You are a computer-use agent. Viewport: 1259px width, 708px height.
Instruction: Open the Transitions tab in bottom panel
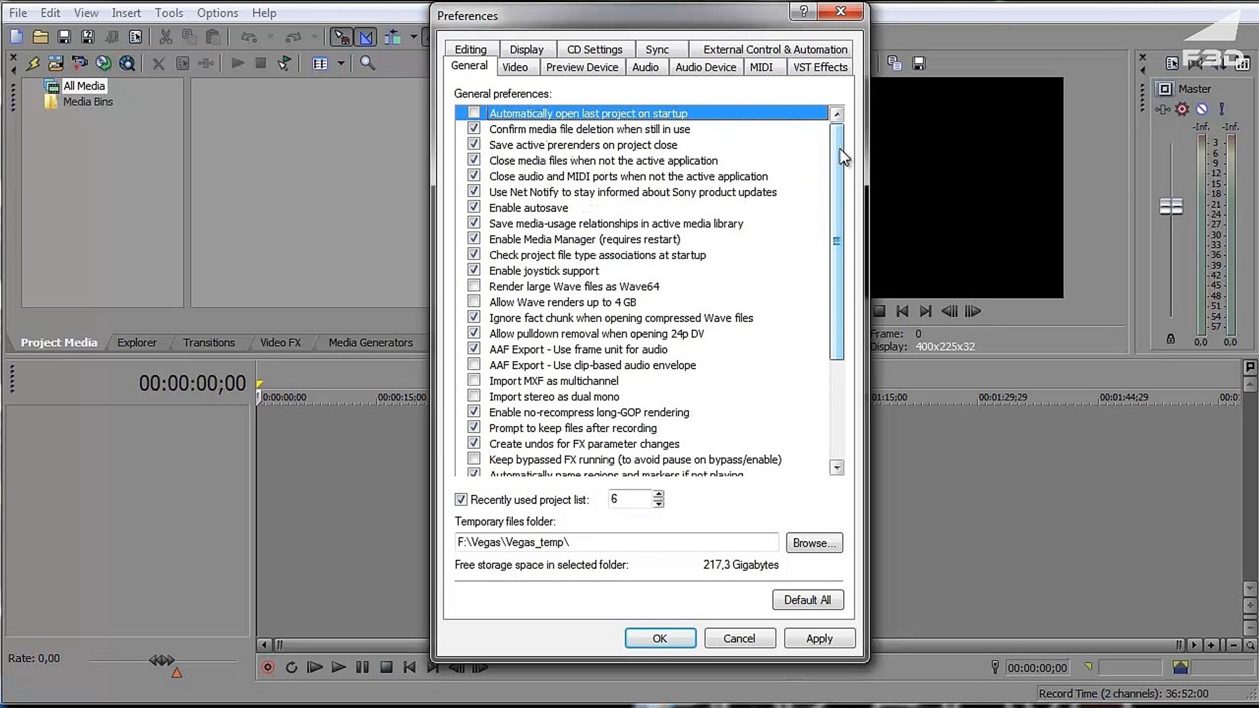coord(209,342)
